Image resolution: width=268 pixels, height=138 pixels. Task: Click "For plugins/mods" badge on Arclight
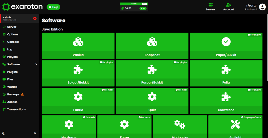pyautogui.click(x=251, y=117)
